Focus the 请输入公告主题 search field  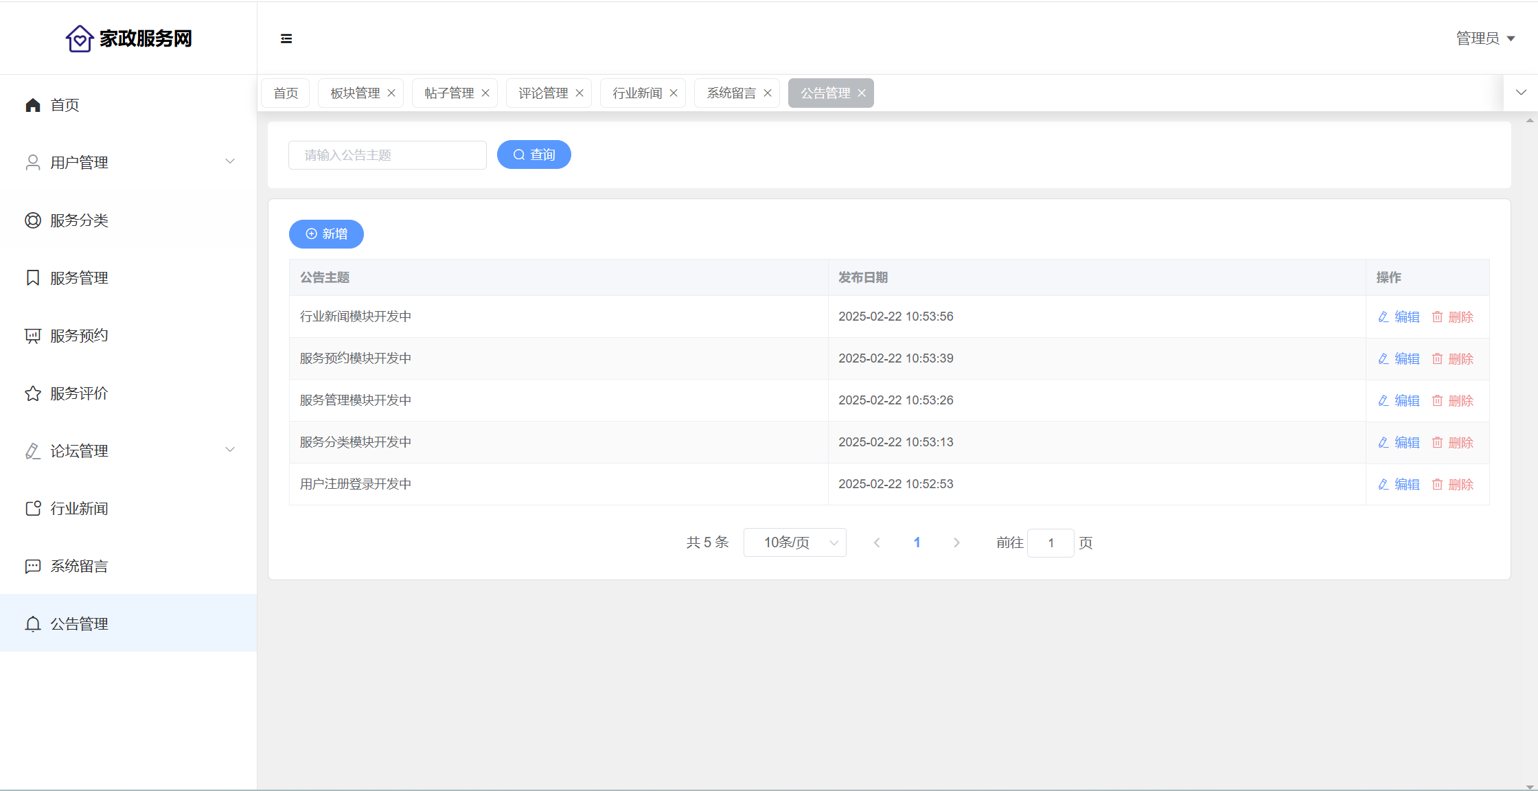tap(387, 155)
